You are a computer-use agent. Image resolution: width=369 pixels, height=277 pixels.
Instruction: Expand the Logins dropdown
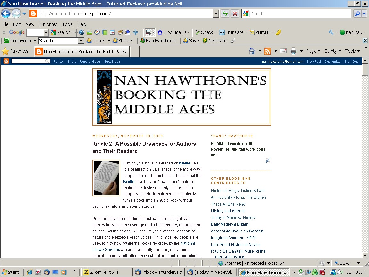tap(109, 40)
